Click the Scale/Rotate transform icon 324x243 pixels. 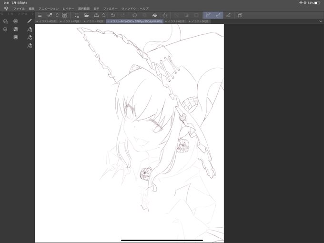[165, 15]
